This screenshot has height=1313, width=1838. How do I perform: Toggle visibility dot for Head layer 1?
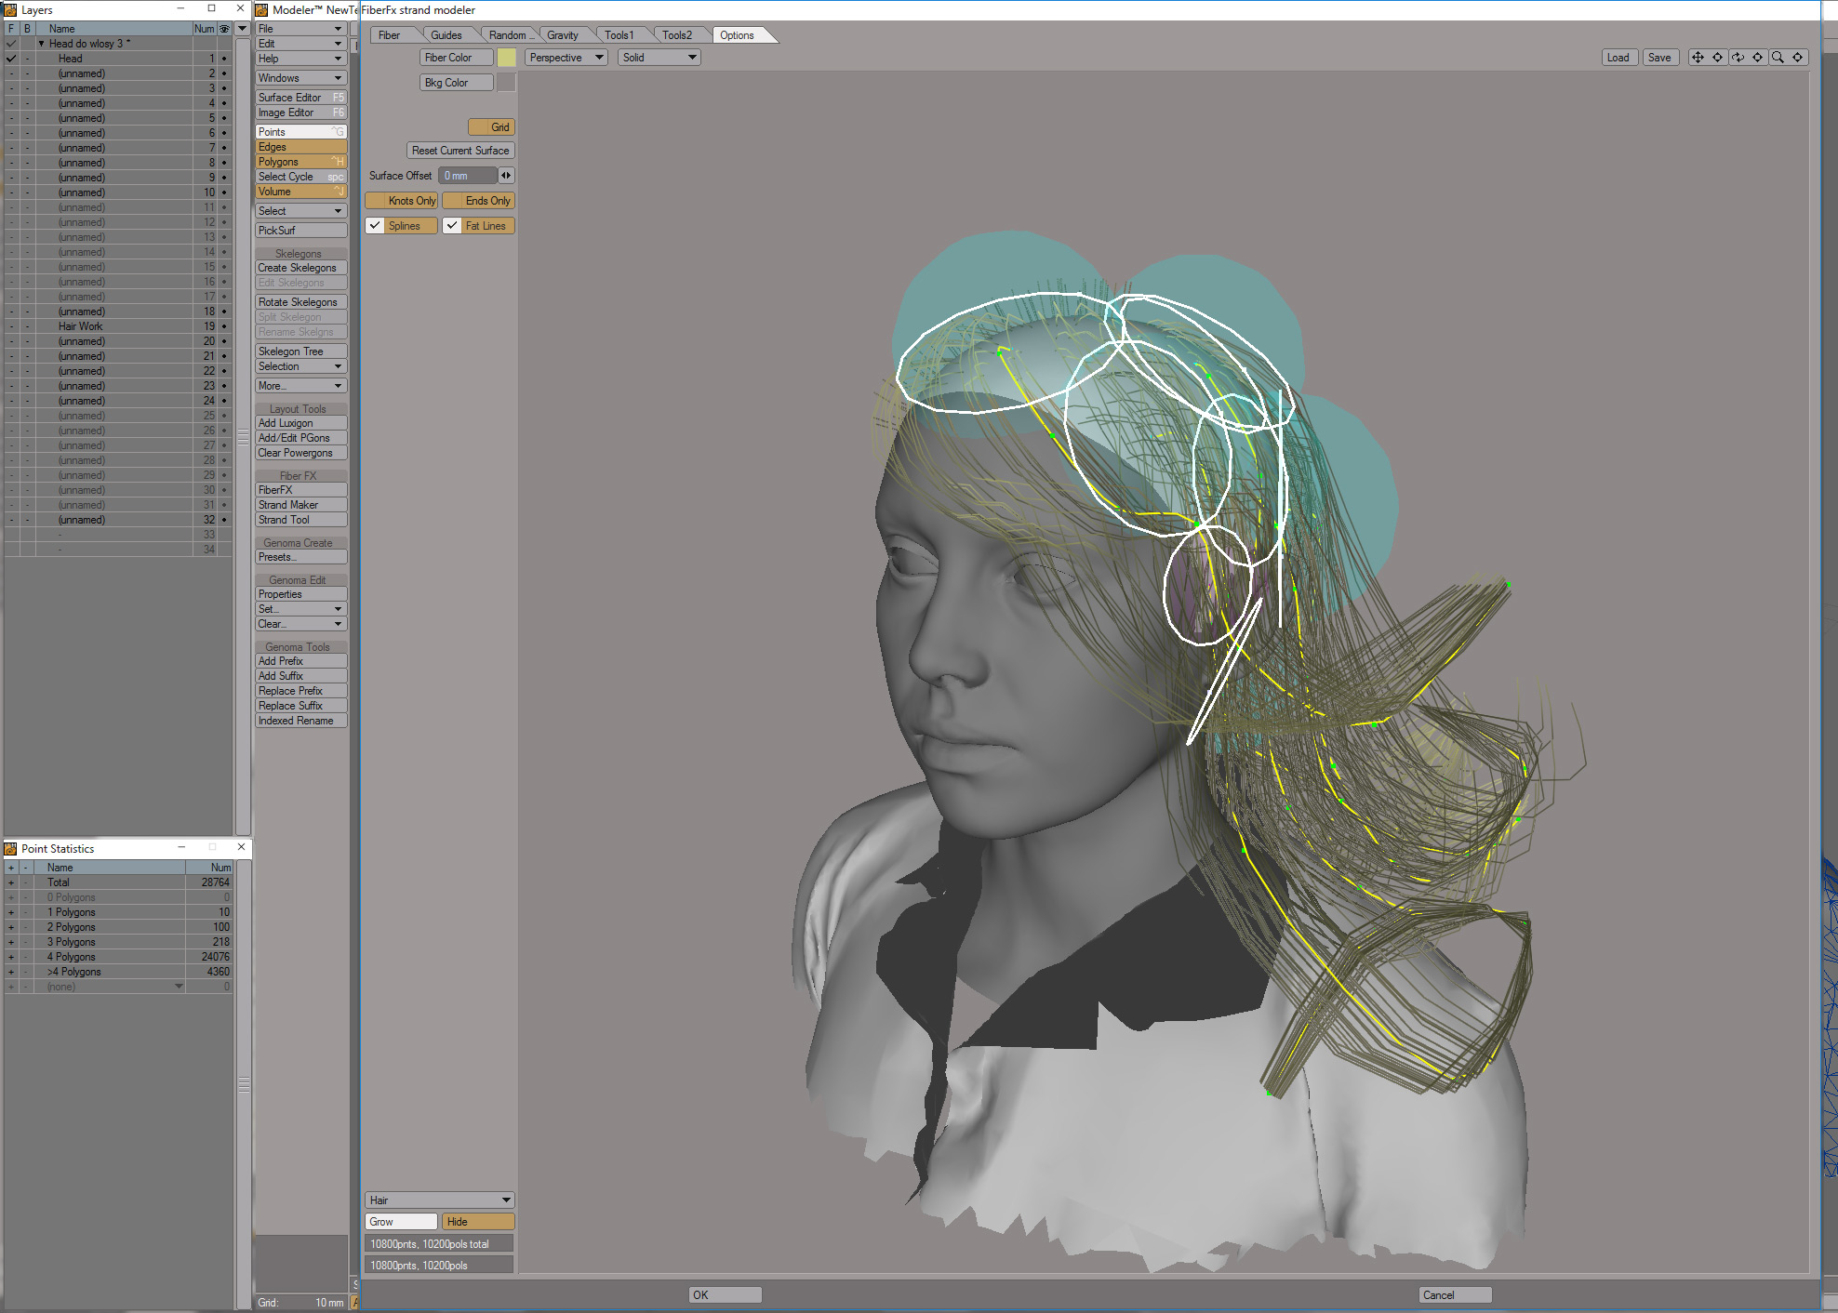tap(224, 59)
